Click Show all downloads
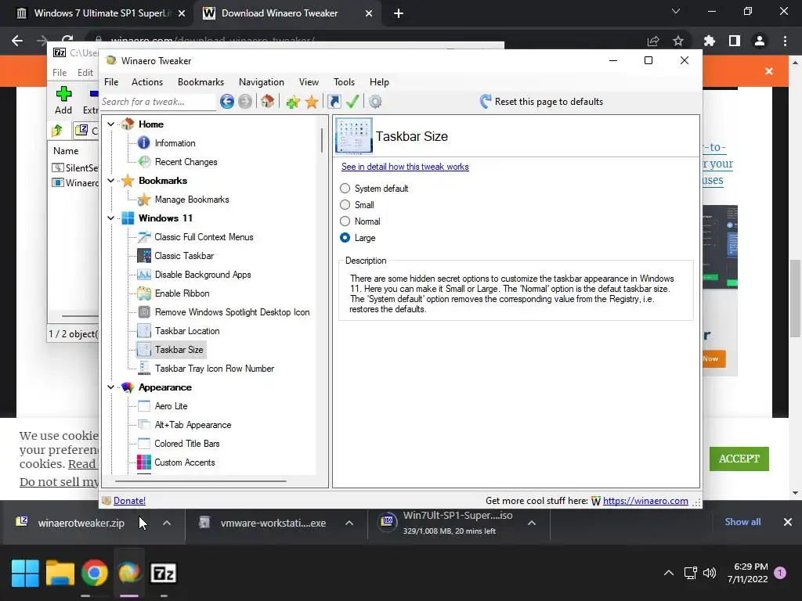Image resolution: width=802 pixels, height=601 pixels. click(742, 522)
